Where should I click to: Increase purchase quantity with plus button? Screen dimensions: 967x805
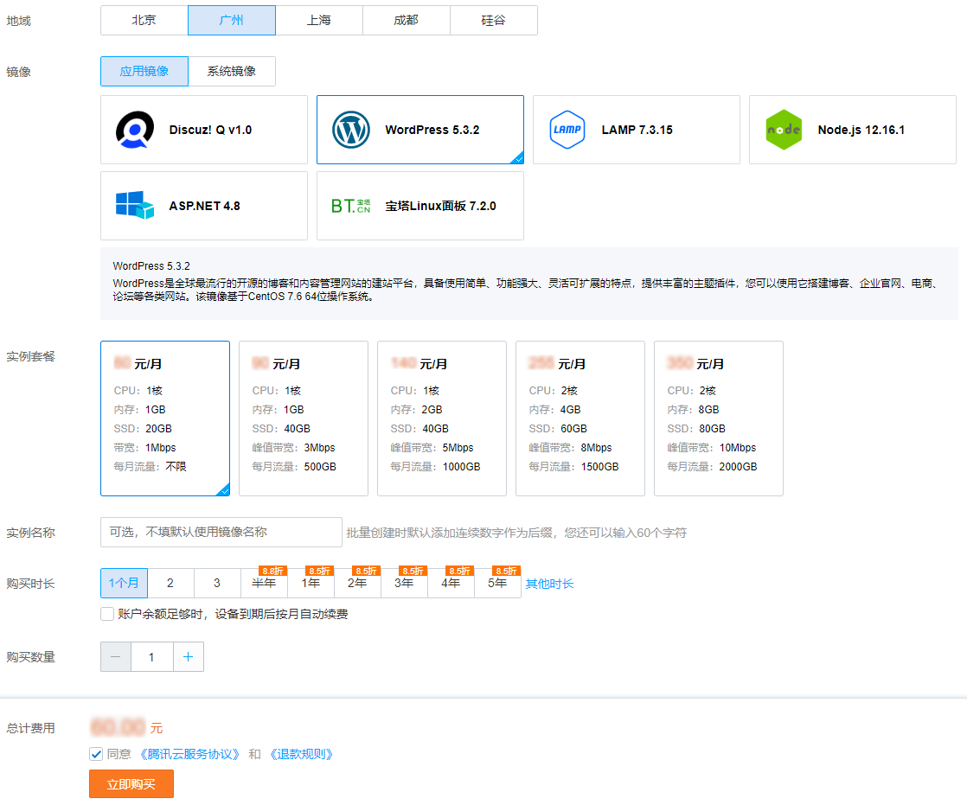[189, 656]
